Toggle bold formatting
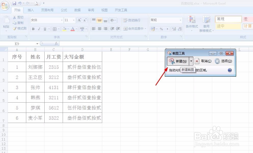The image size is (253, 153). pos(33,29)
